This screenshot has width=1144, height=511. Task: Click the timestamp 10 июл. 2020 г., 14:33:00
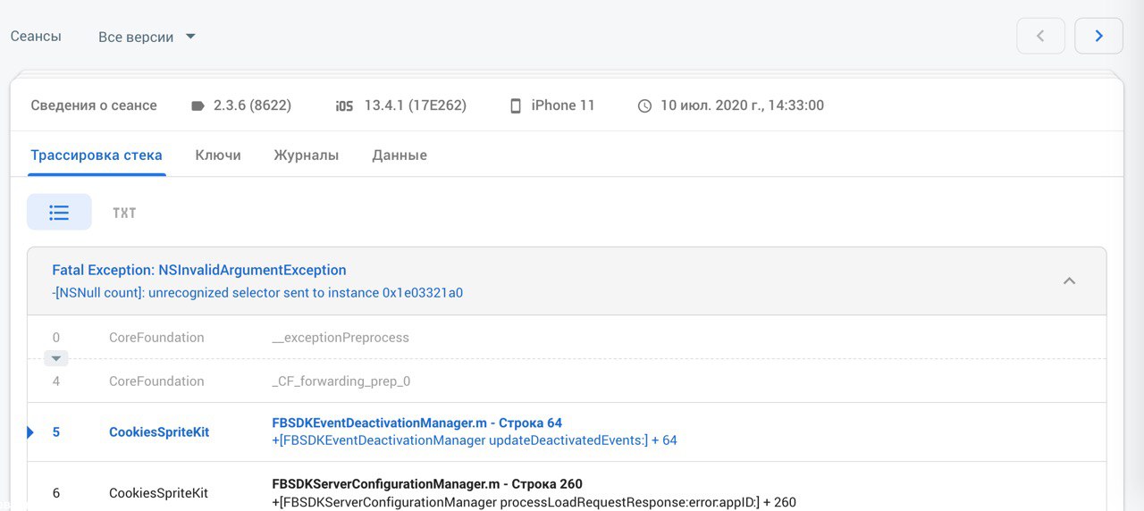[742, 105]
